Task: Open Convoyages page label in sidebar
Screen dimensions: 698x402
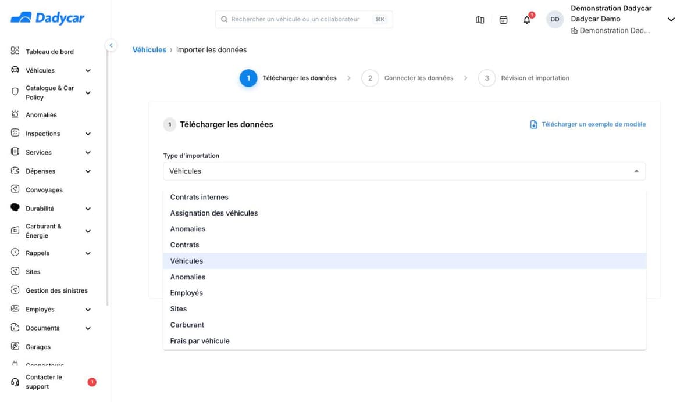Action: point(44,190)
